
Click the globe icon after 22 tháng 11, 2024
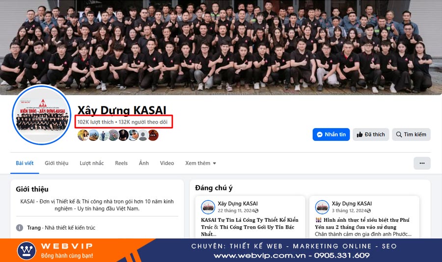click(x=256, y=210)
